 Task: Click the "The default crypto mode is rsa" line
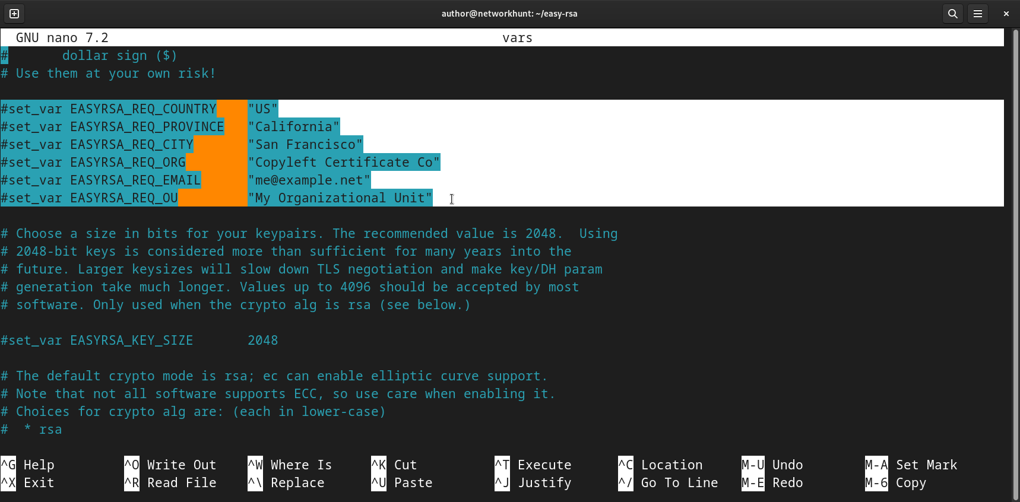(274, 376)
